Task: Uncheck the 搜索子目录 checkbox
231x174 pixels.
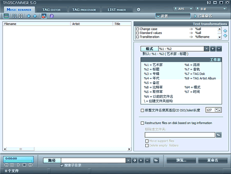Action: [62, 165]
